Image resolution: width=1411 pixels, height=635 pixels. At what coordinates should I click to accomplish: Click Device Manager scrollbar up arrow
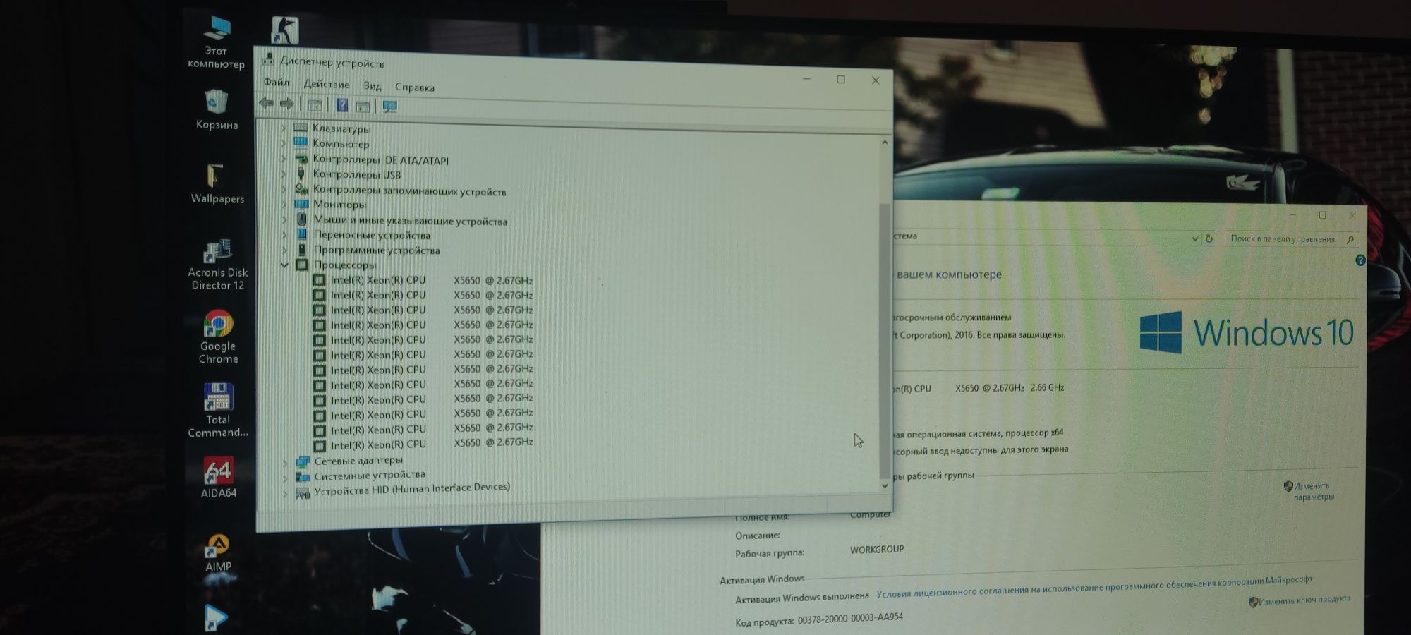pos(885,143)
